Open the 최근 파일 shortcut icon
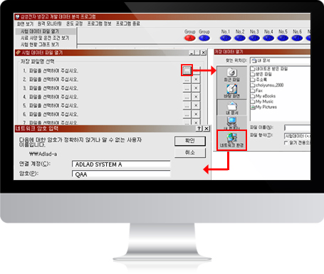The image size is (324, 274). tap(231, 75)
